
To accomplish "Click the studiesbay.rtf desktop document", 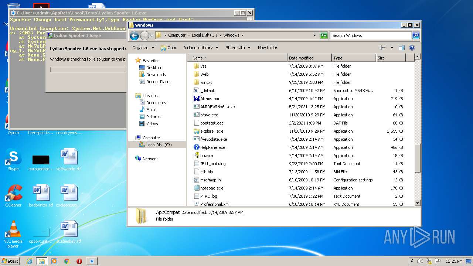I will click(69, 232).
